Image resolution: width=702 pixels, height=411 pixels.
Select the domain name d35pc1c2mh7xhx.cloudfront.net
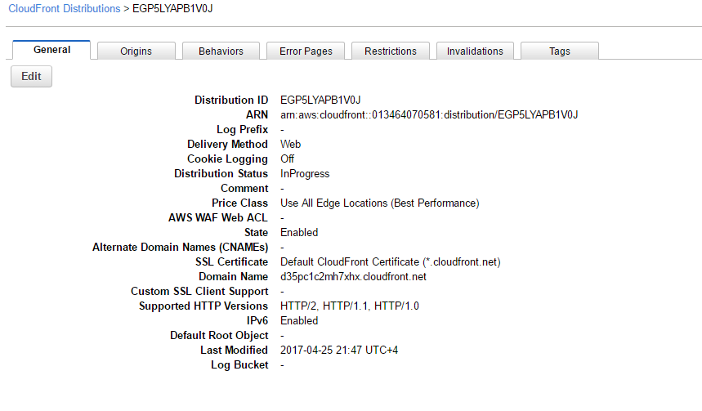point(353,277)
